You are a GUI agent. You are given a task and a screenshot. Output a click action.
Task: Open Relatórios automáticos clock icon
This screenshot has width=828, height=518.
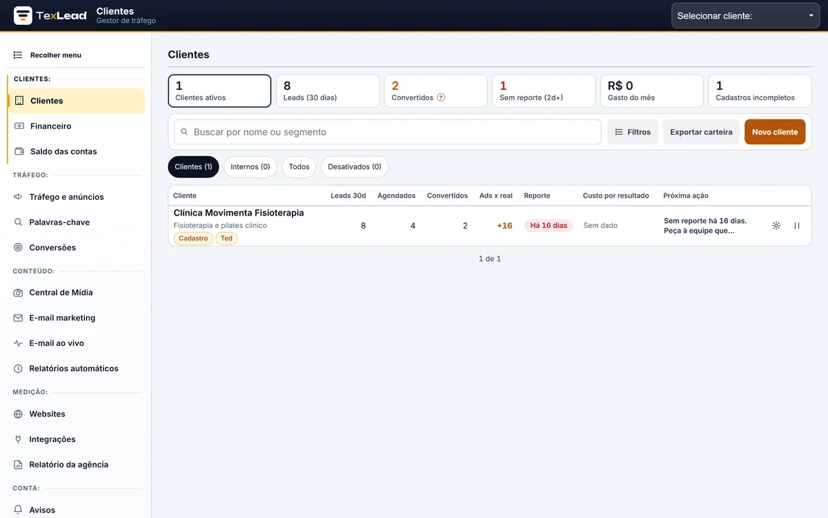18,369
